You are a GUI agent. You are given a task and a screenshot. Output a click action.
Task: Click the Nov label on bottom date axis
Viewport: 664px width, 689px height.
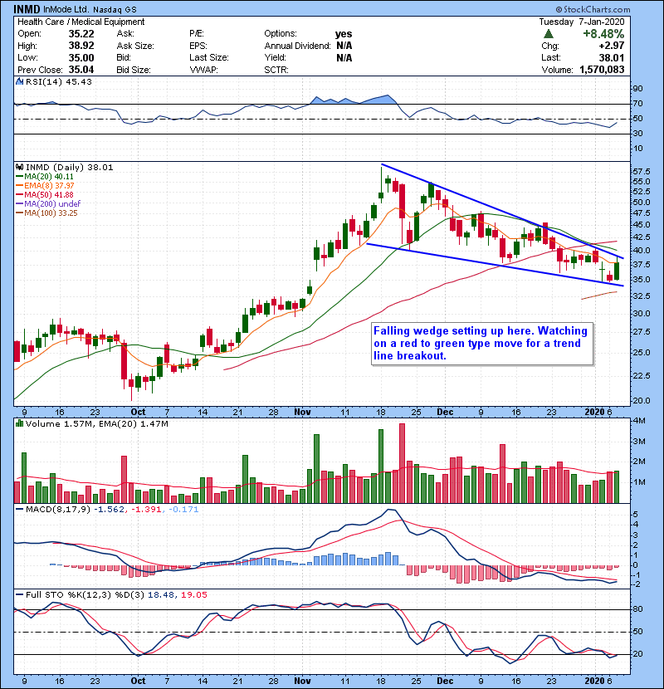click(302, 681)
